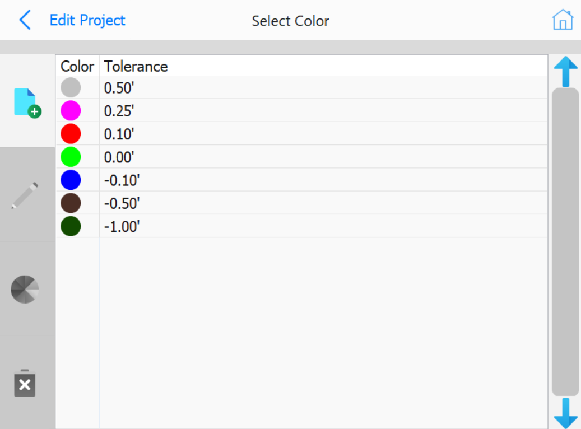Click the Color column header
This screenshot has height=429, width=581.
point(77,66)
